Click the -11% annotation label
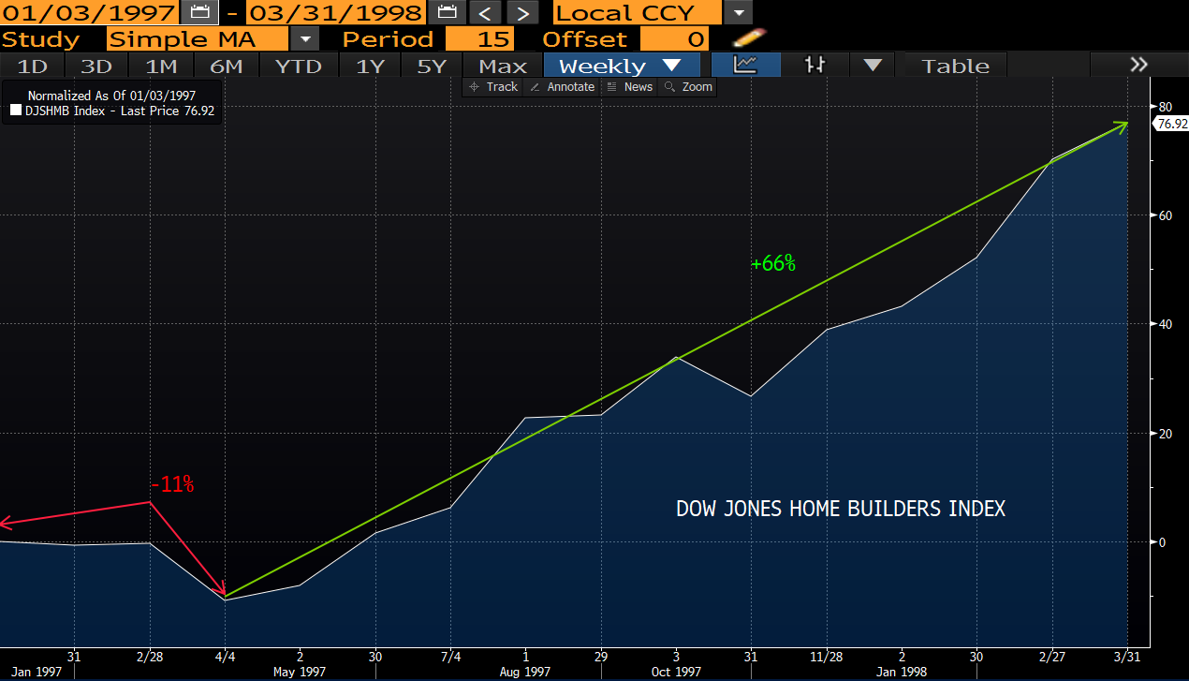 coord(172,484)
